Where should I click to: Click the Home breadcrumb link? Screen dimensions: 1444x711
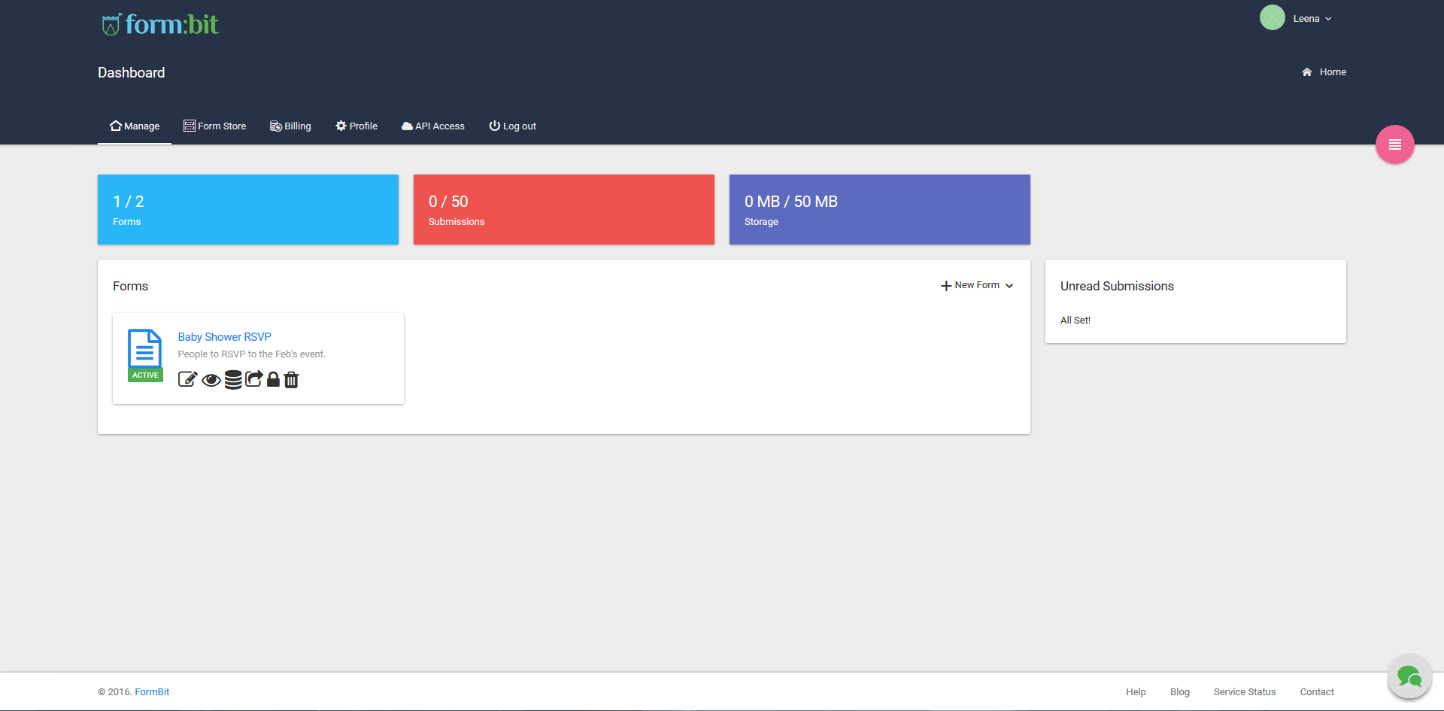click(1324, 72)
